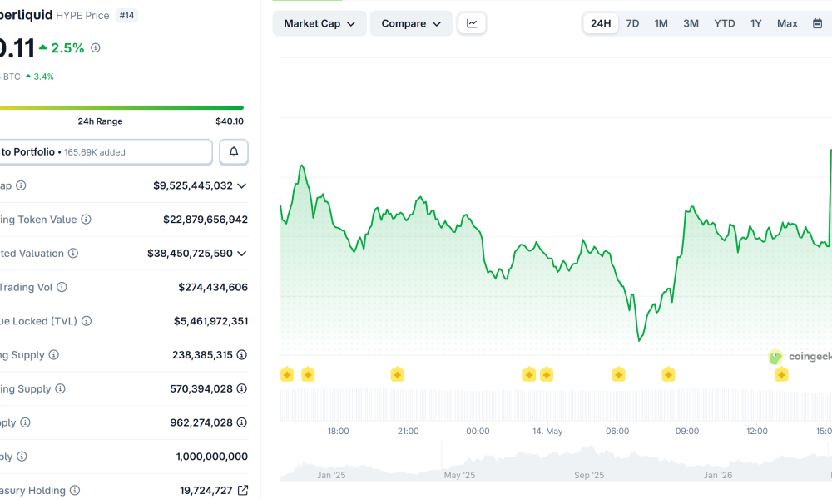Screen dimensions: 832x499
Task: Open first news marker below the chart
Action: 287,375
